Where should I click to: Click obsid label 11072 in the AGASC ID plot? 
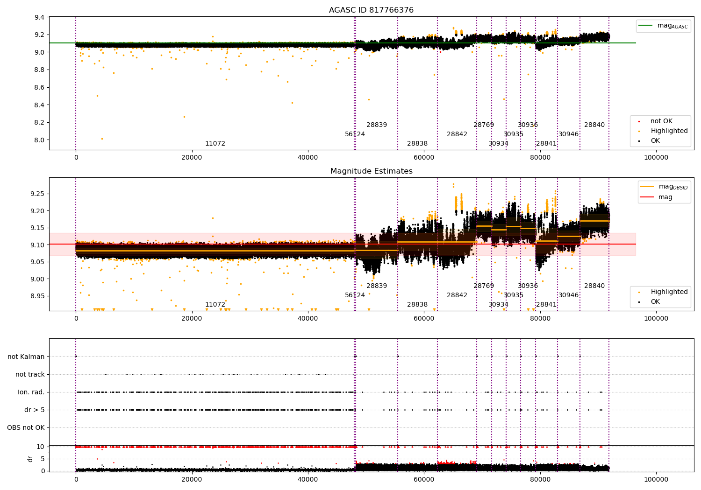click(215, 144)
